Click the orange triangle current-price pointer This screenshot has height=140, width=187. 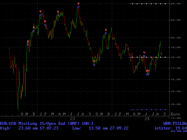161,53
